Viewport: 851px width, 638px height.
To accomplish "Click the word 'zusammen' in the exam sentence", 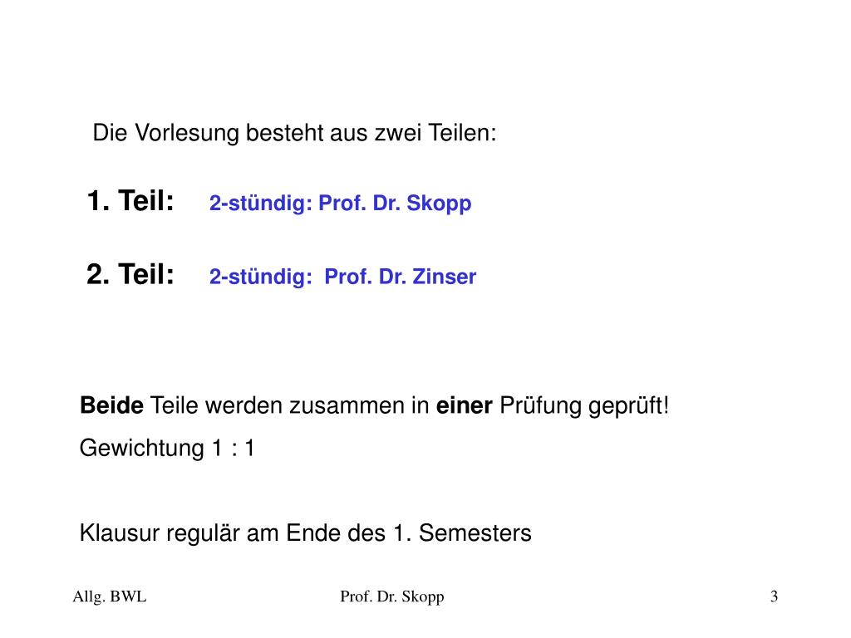I will coord(354,406).
